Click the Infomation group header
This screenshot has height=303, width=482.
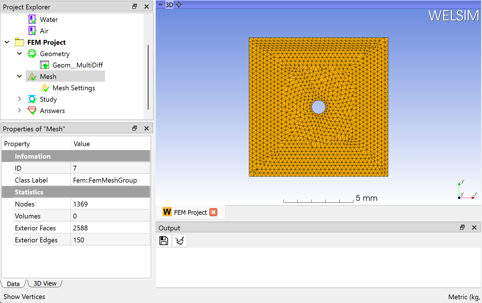(x=76, y=156)
